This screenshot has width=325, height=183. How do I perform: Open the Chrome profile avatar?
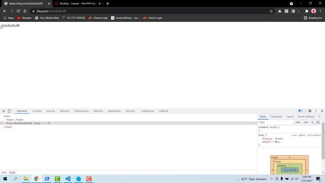tap(314, 11)
